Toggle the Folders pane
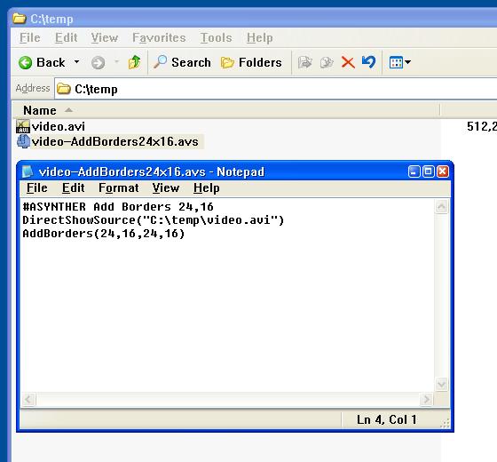 click(251, 62)
